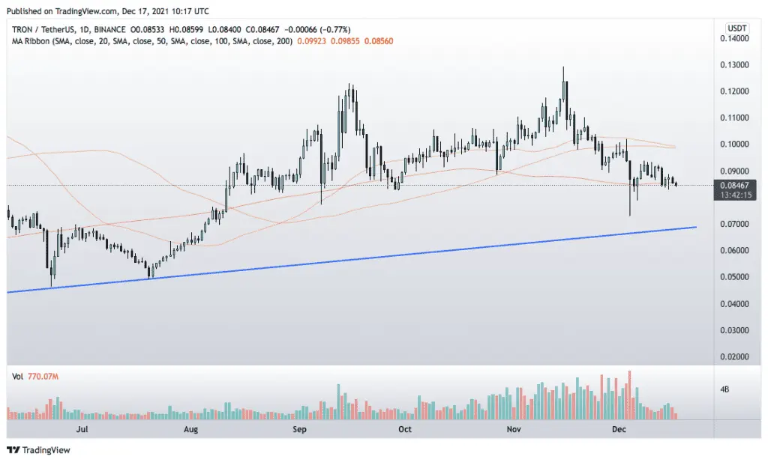The height and width of the screenshot is (462, 768).
Task: Click the TradingView brand name text
Action: 46,450
